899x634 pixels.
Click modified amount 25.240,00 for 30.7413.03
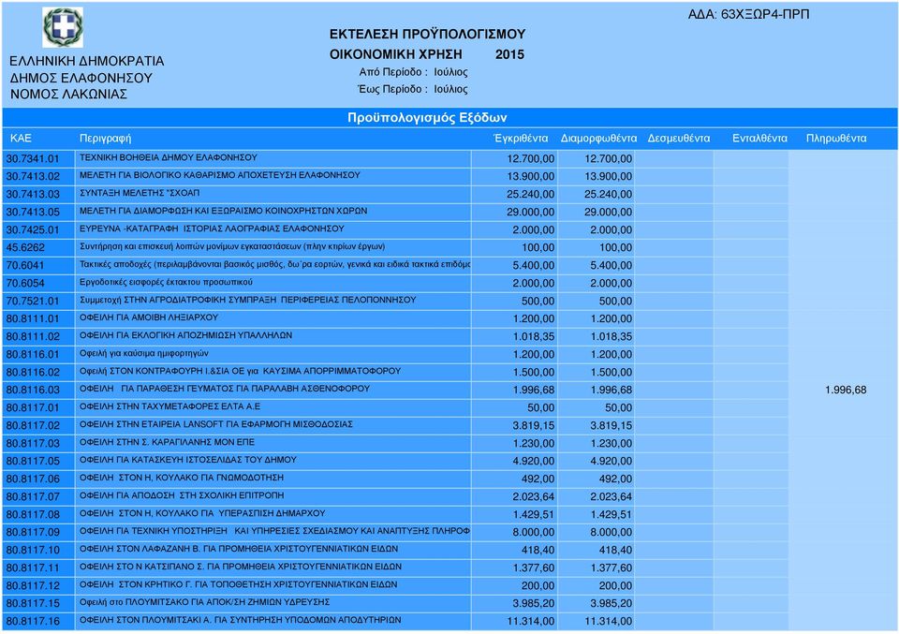[608, 195]
